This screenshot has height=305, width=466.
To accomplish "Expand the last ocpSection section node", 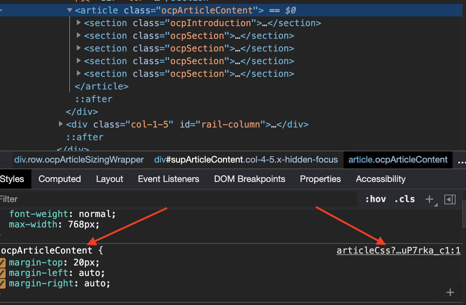I will [79, 73].
